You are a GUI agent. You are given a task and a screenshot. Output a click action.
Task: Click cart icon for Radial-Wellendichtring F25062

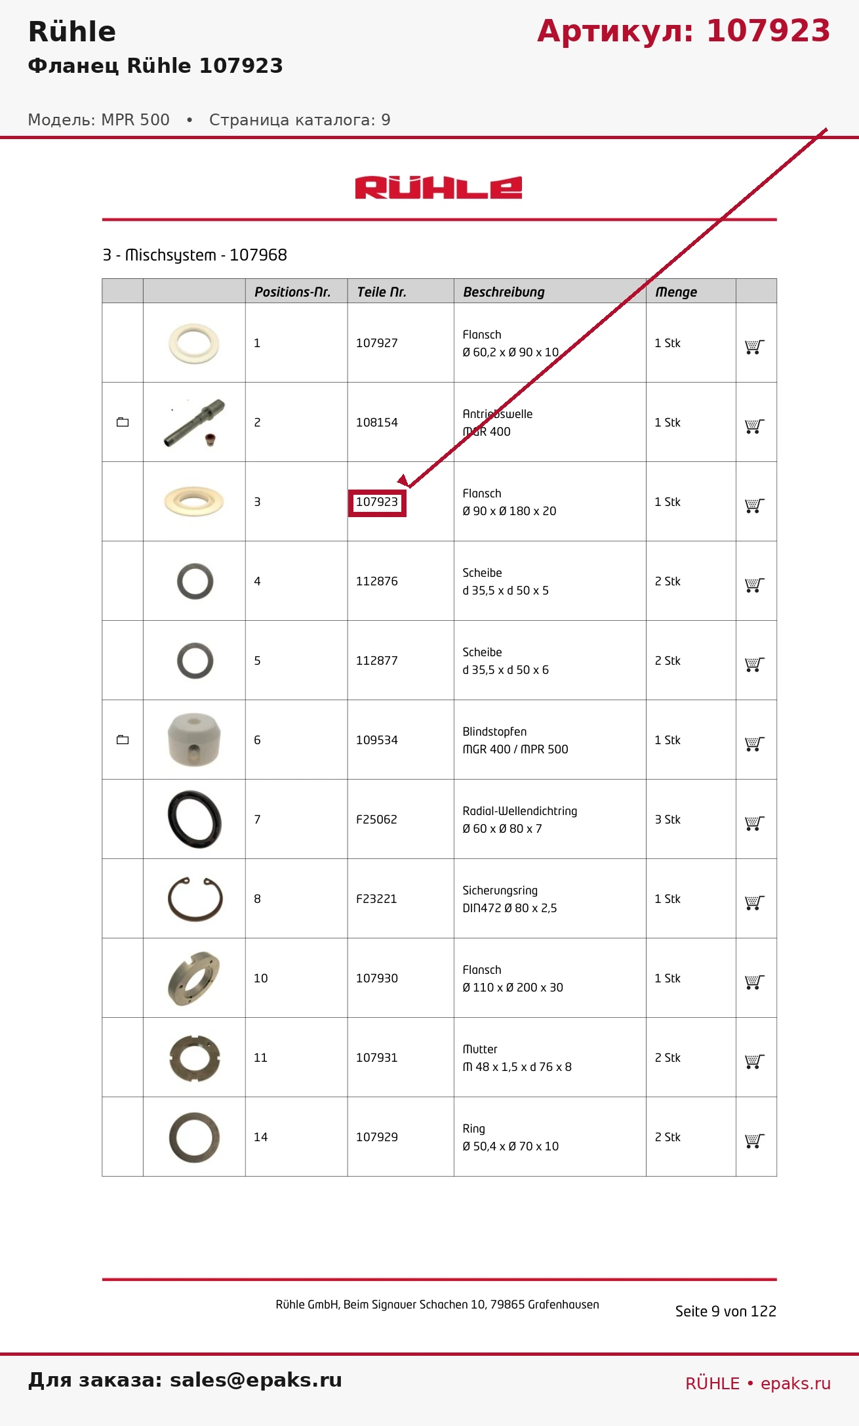755,823
